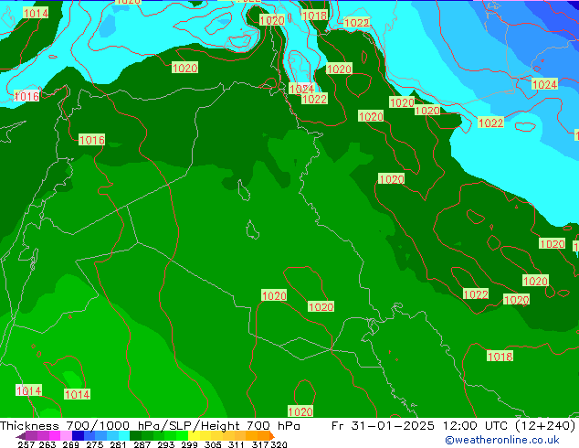Screen dimensions: 579x448
Task: Click the 1018 label adjacent to a 1020 label
Action: pyautogui.click(x=314, y=16)
